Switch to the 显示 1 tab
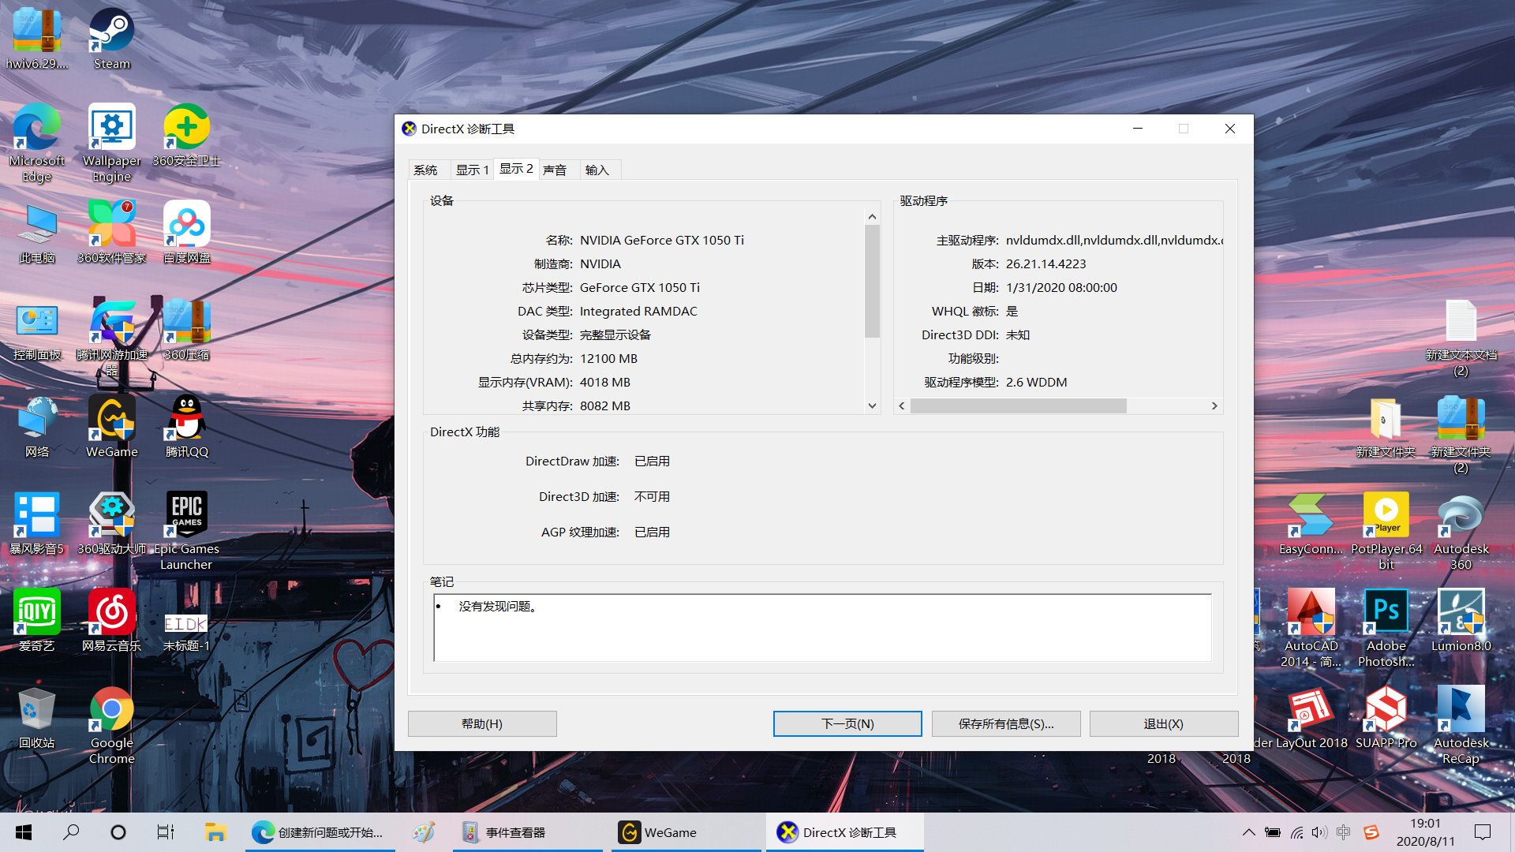Screen dimensions: 1515x852 [x=472, y=170]
